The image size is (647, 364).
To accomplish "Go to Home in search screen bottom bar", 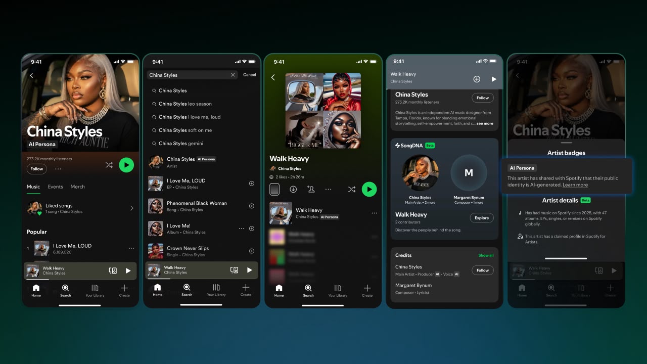I will click(x=158, y=290).
